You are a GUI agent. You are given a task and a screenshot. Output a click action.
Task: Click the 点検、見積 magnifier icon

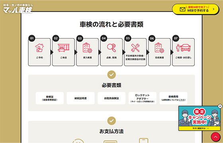tap(111, 48)
